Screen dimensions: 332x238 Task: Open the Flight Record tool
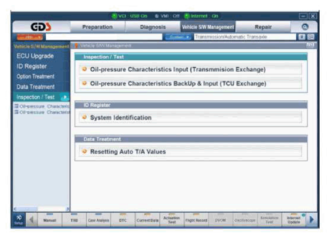[x=196, y=220]
